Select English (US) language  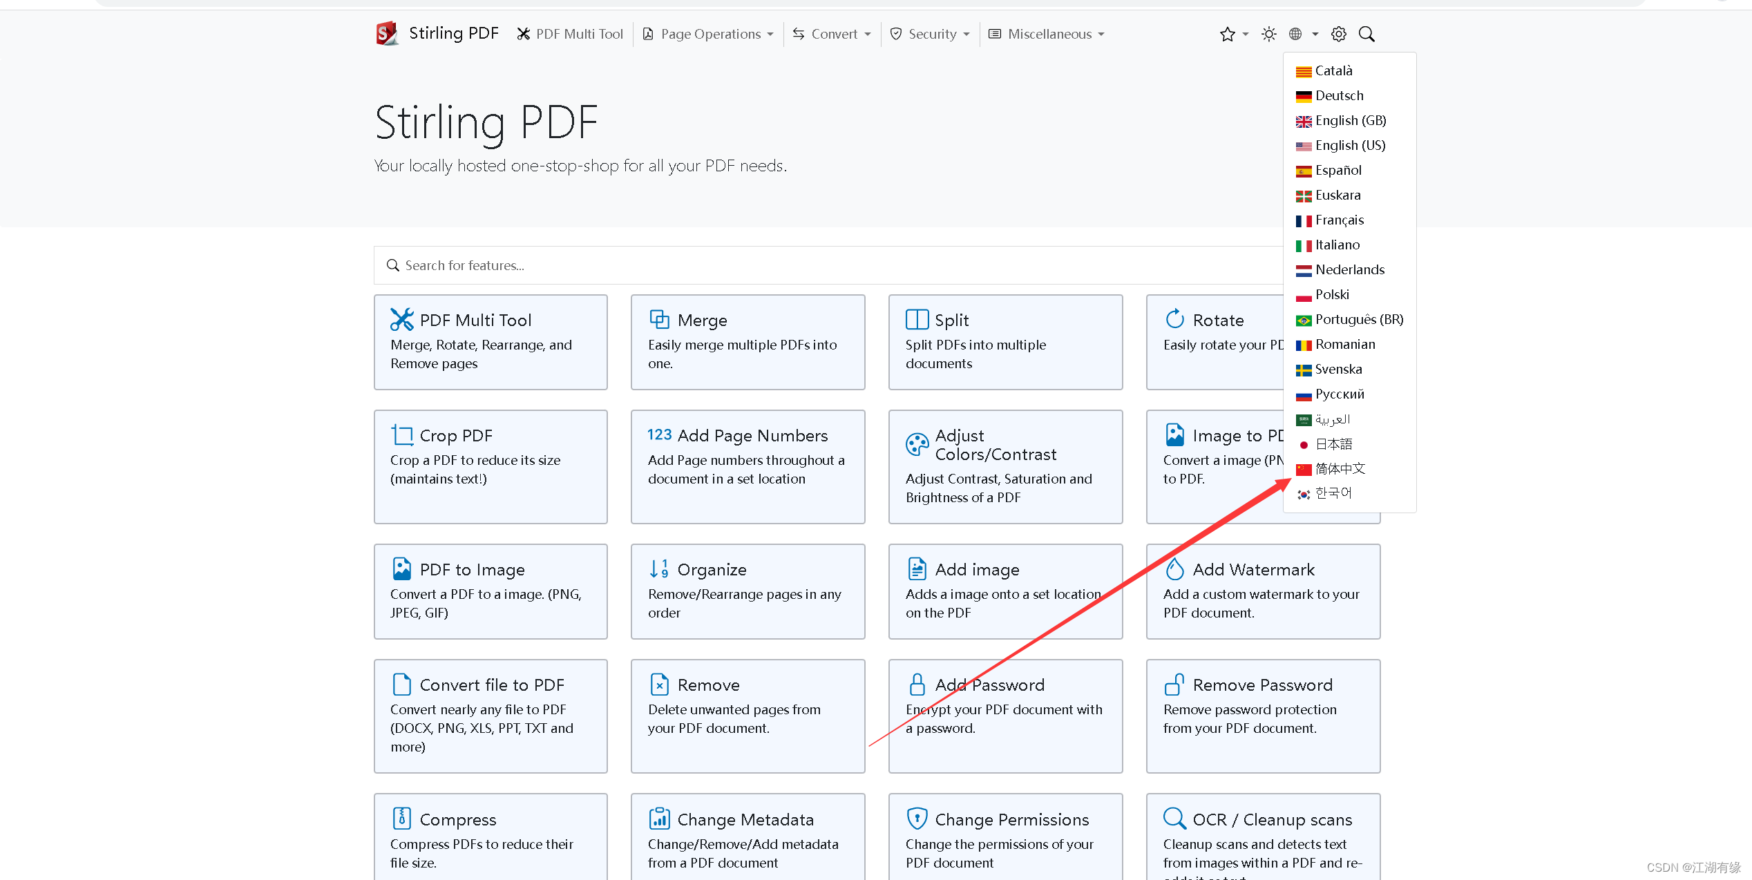pyautogui.click(x=1349, y=145)
